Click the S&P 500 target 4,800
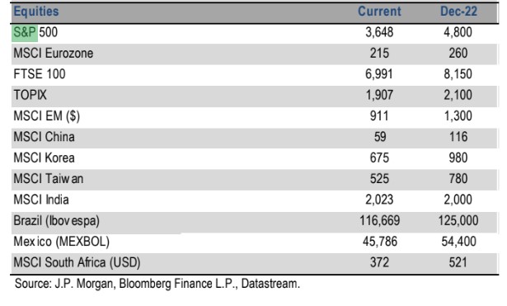Viewport: 507px width, 306px height. coord(458,32)
